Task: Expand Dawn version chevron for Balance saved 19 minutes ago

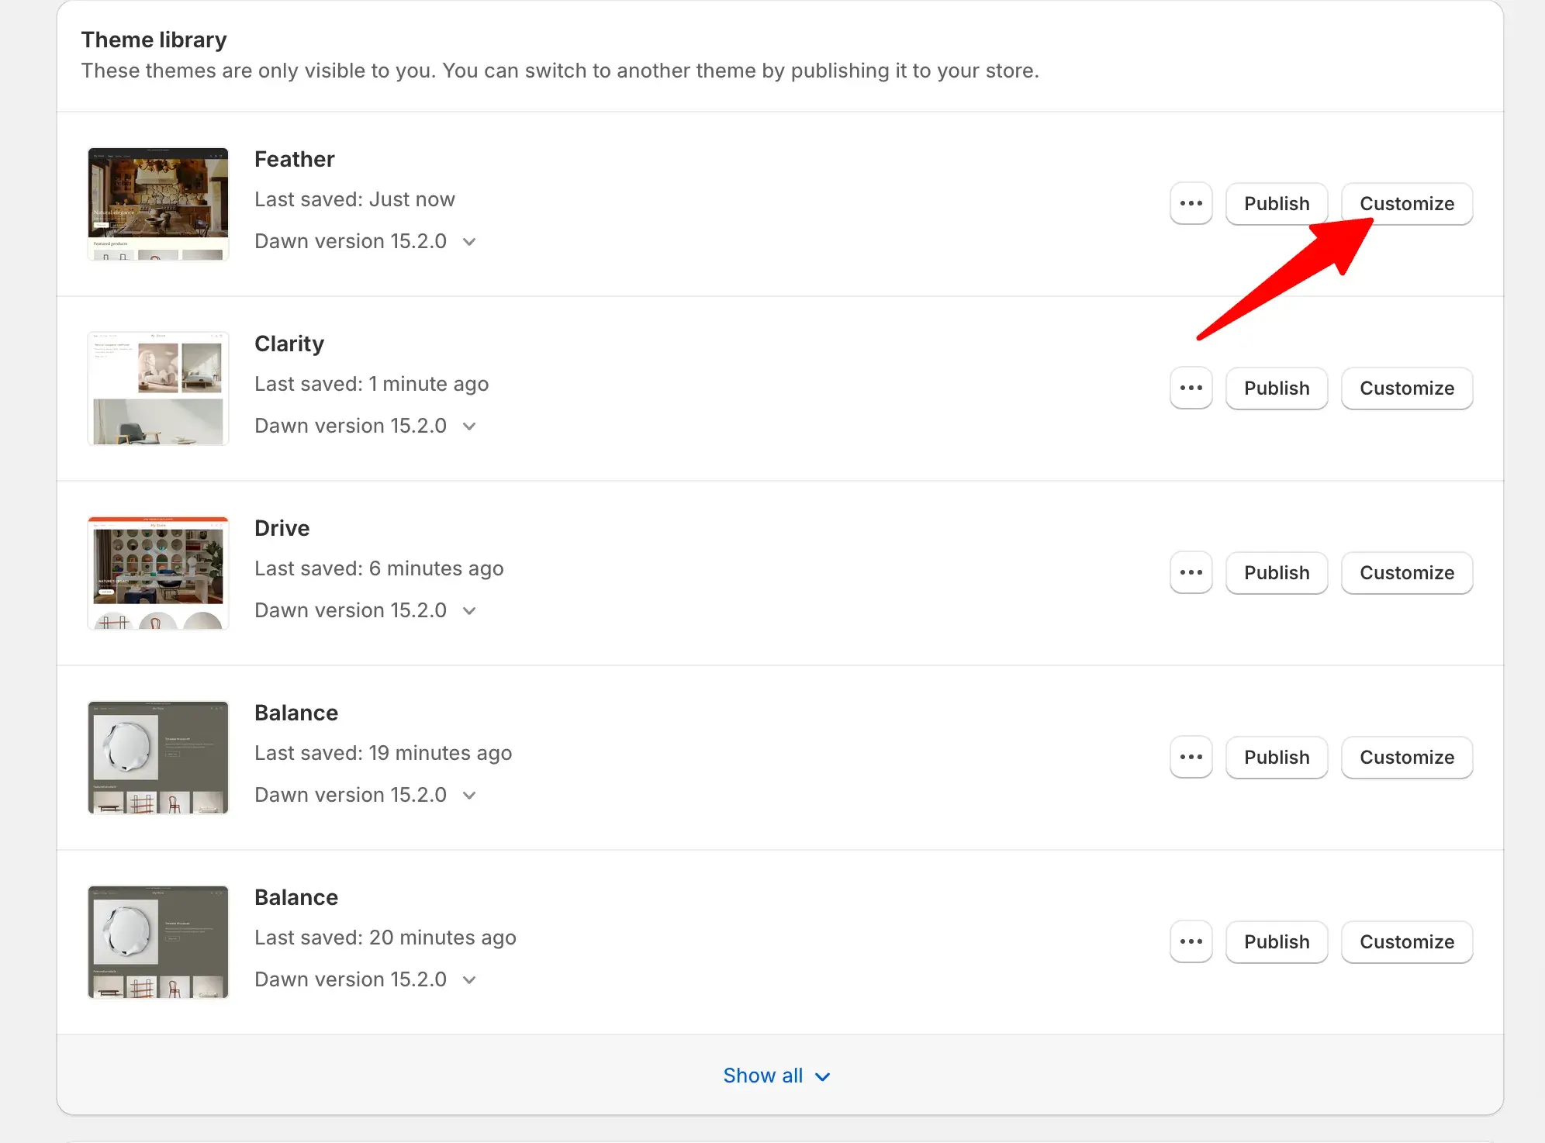Action: (469, 796)
